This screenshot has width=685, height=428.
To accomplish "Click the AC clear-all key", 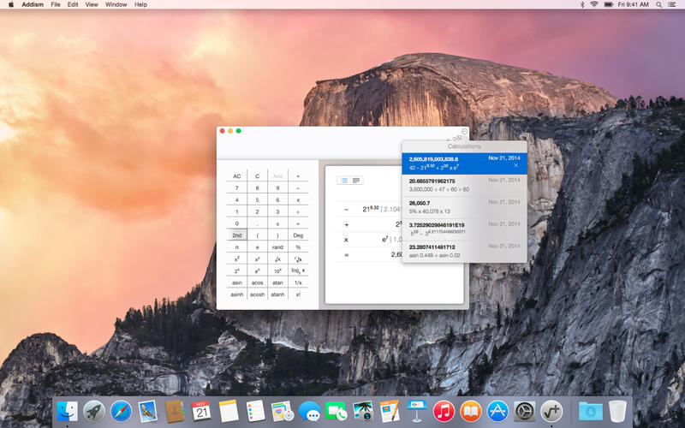I will (x=237, y=176).
